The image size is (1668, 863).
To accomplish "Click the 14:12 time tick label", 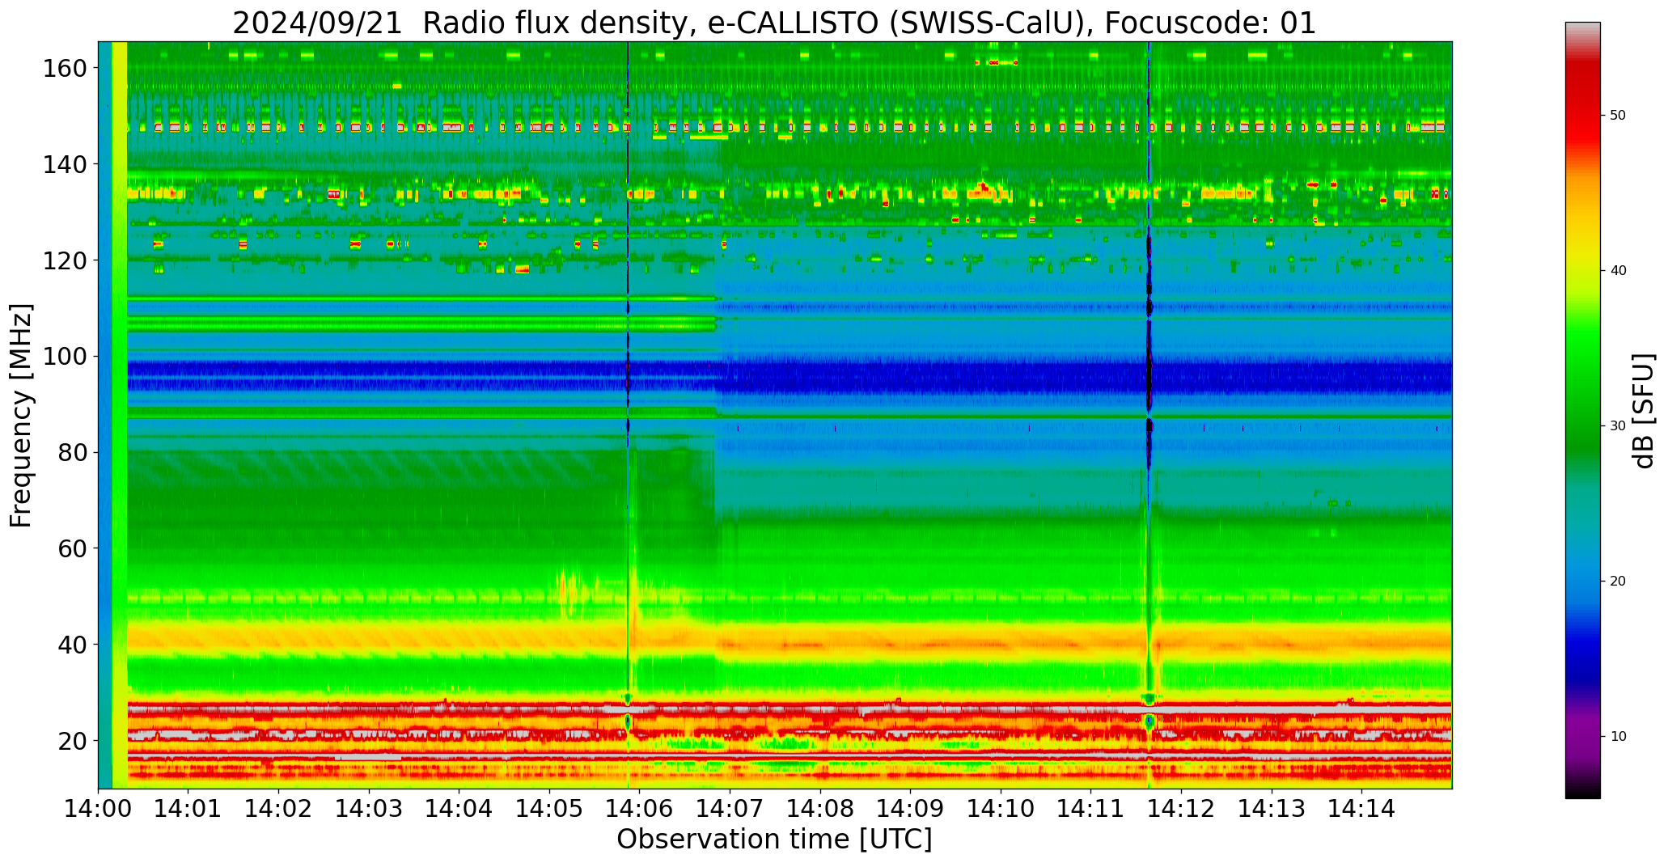I will pos(1181,809).
